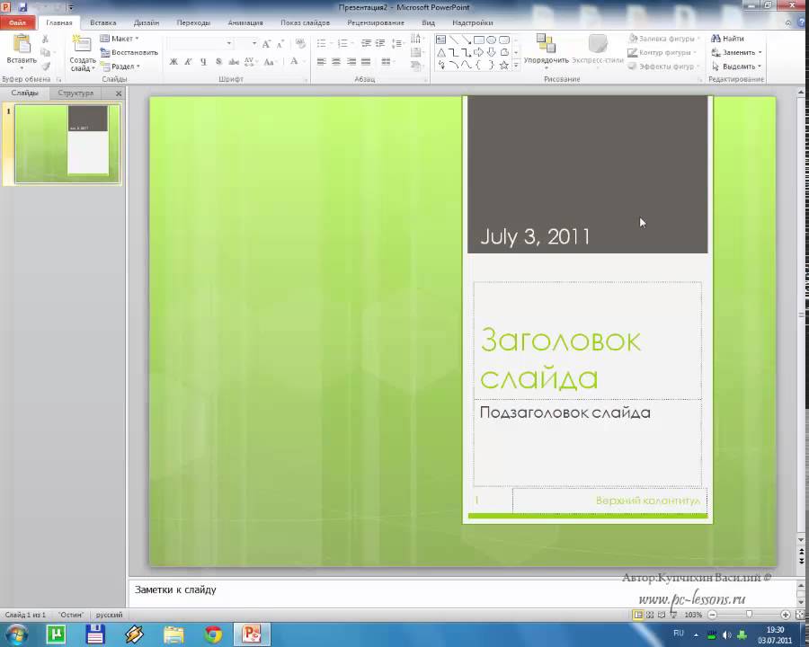Click the zoom in plus button
This screenshot has width=809, height=647.
click(x=786, y=615)
